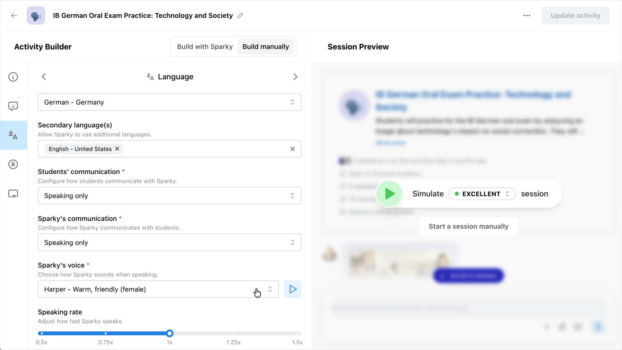Open the assessment sidebar icon

pos(13,164)
